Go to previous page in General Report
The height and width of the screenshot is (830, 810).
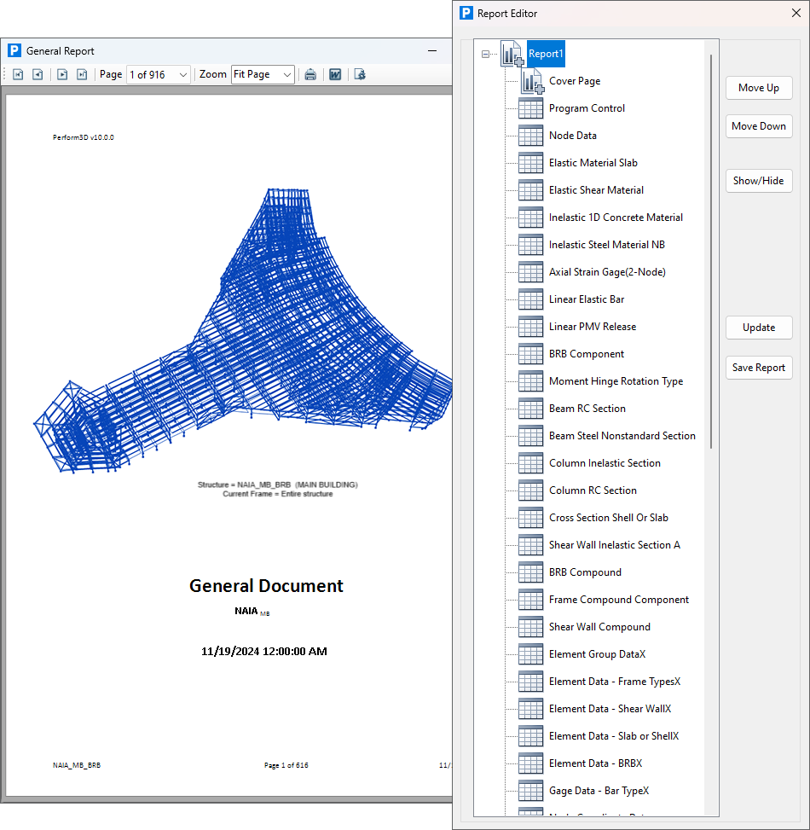pos(38,74)
